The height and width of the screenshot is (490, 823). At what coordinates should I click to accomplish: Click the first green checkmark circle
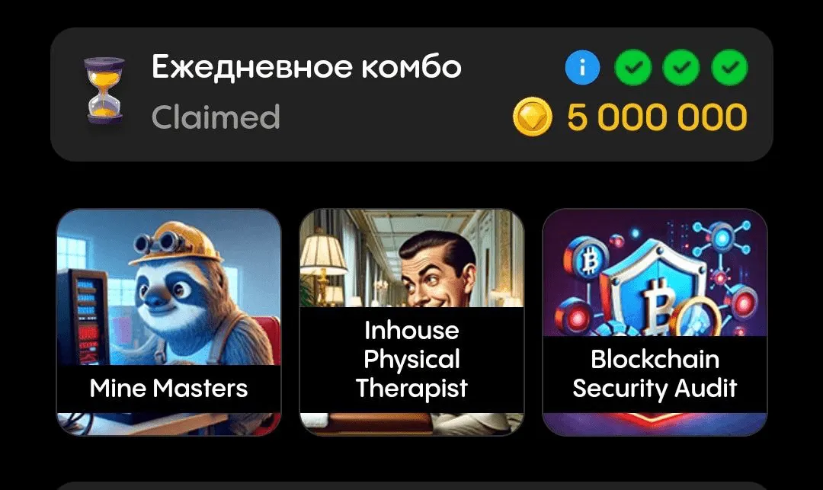(x=633, y=67)
